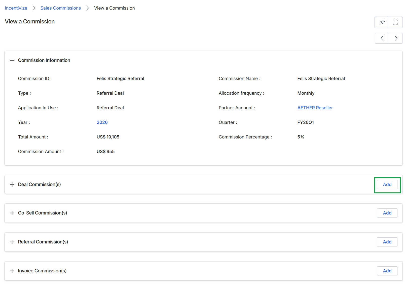Click the Commission Amount field label
Image resolution: width=407 pixels, height=288 pixels.
41,152
